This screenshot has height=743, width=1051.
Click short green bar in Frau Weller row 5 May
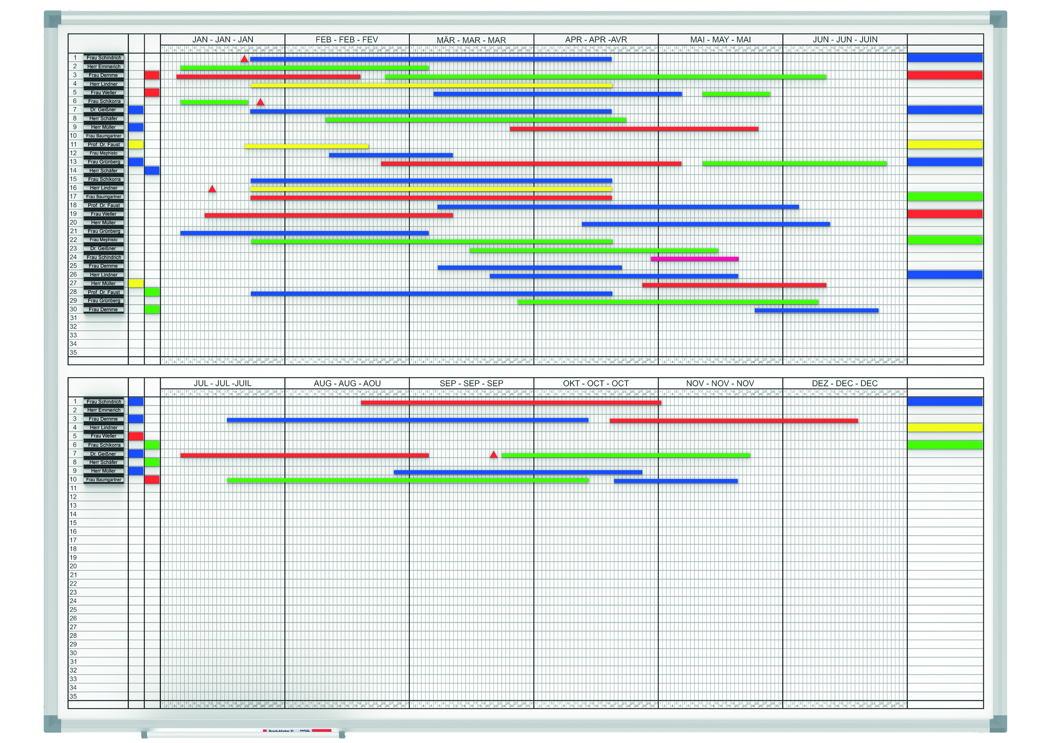(736, 94)
